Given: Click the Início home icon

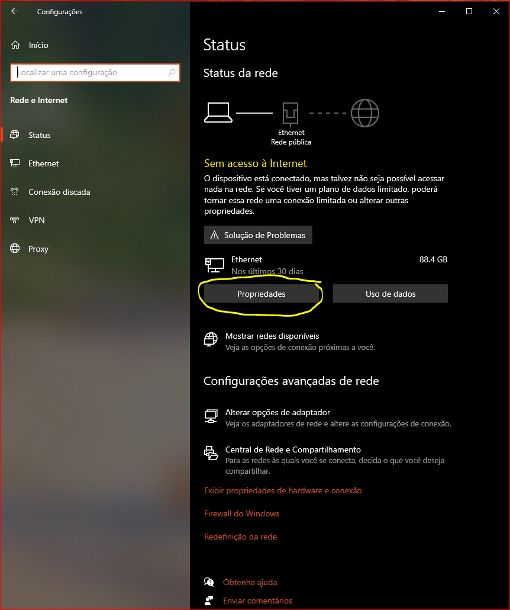Looking at the screenshot, I should pyautogui.click(x=15, y=45).
